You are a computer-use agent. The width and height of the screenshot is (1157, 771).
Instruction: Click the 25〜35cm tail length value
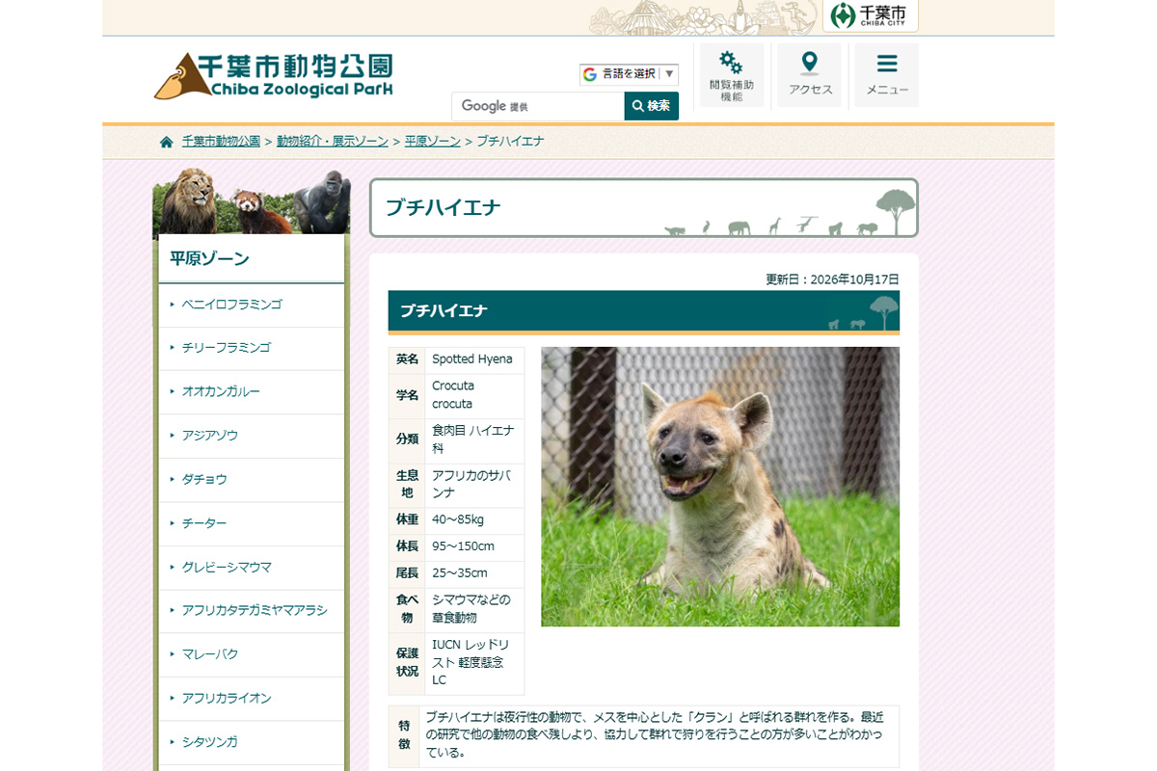(474, 573)
